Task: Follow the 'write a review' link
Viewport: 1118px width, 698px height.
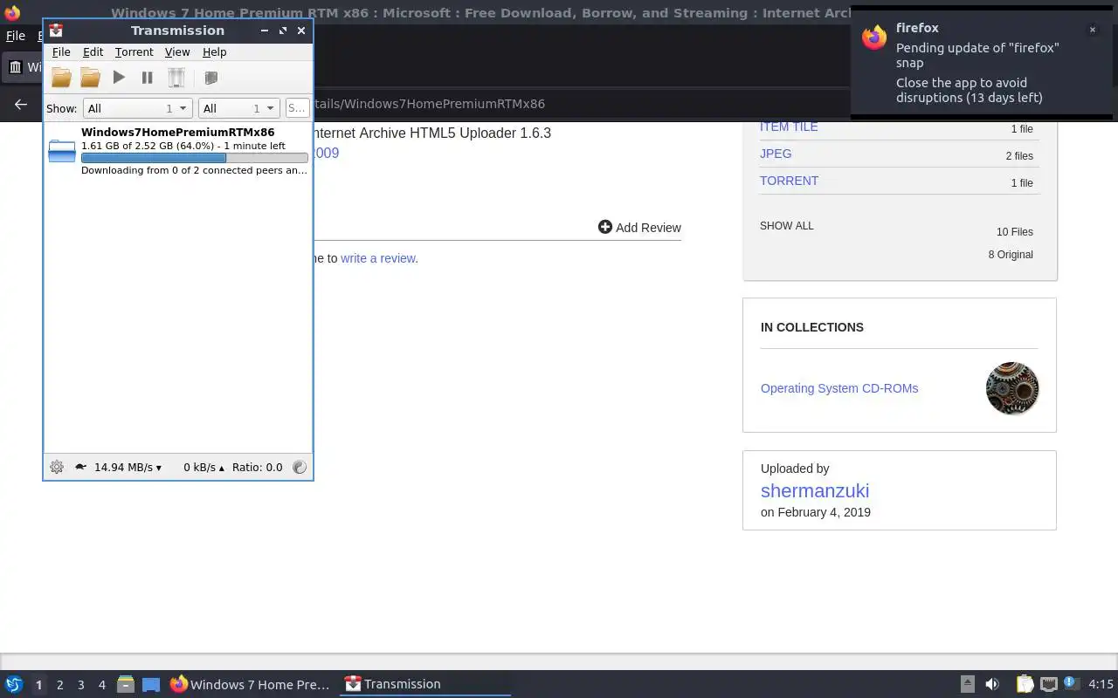Action: [x=377, y=258]
